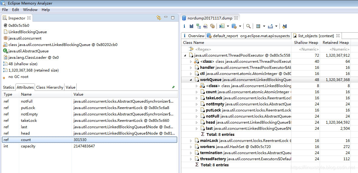Click the package icon beside java.util.concurrent
This screenshot has height=173, width=358.
[5, 38]
